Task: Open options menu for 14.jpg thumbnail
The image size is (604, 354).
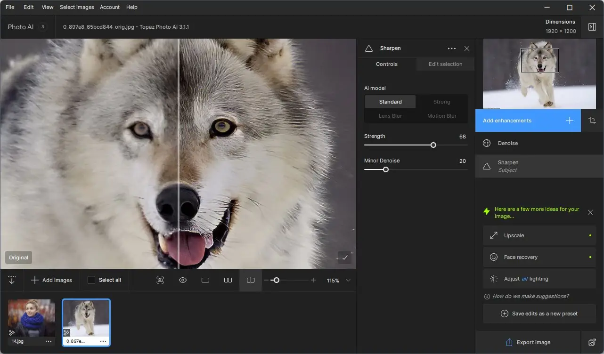Action: point(49,341)
